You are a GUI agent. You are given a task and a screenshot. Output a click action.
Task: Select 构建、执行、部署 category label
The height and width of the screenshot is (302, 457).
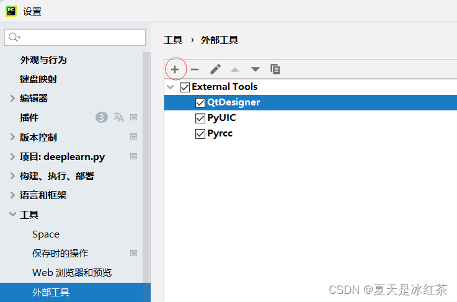click(57, 175)
